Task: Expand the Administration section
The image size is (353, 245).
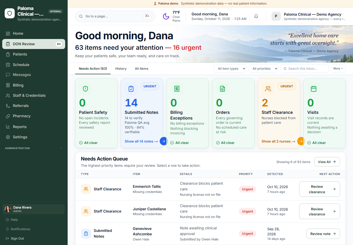Action: [34, 148]
